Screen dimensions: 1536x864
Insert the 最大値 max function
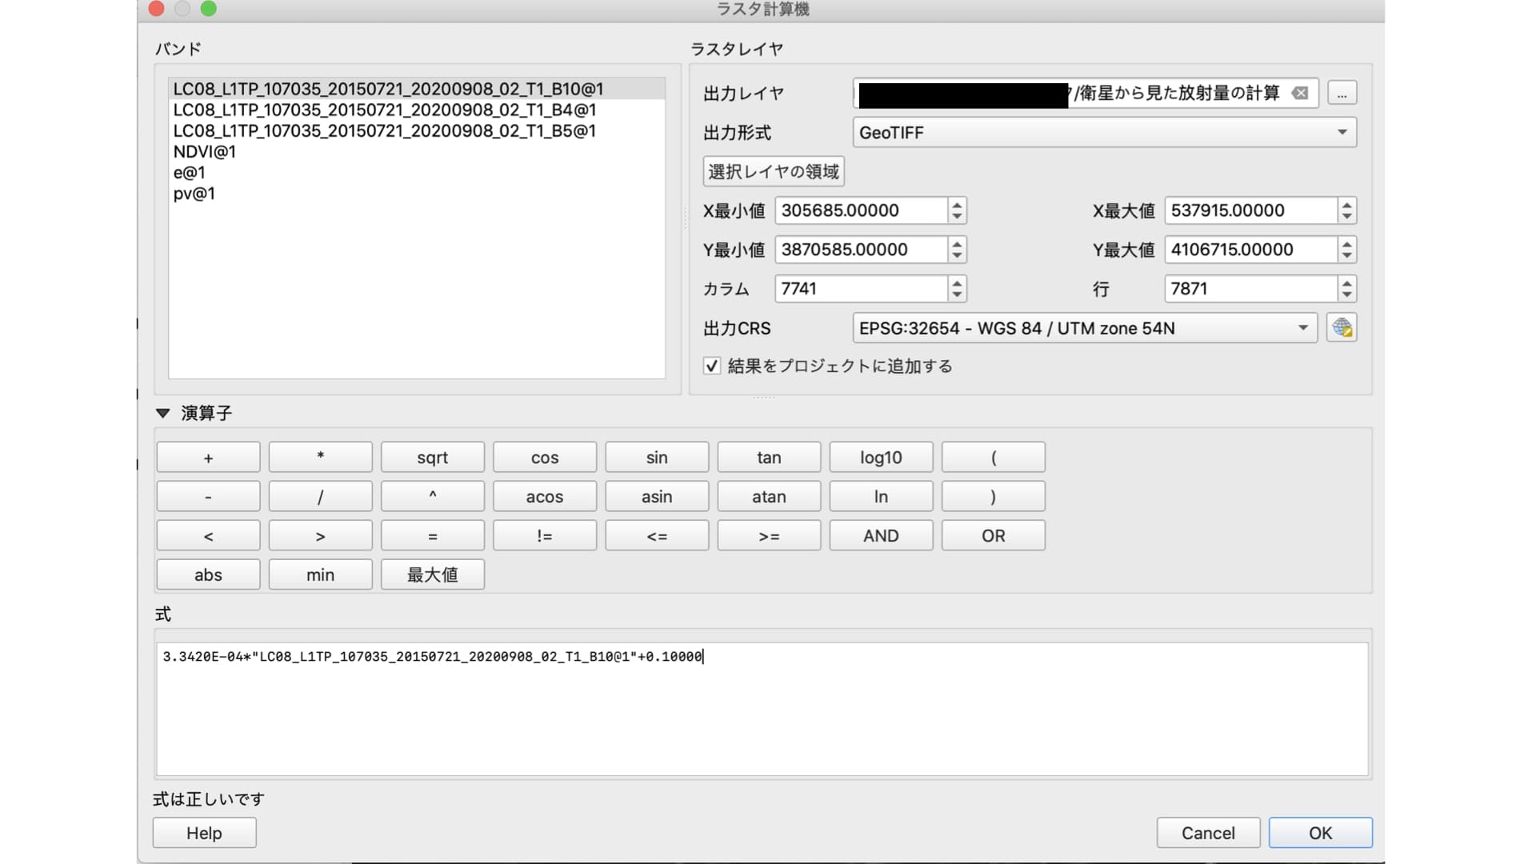[x=433, y=575]
